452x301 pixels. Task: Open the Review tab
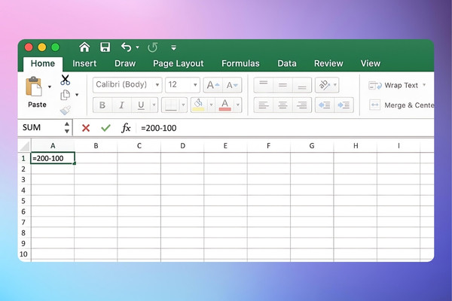(x=328, y=63)
